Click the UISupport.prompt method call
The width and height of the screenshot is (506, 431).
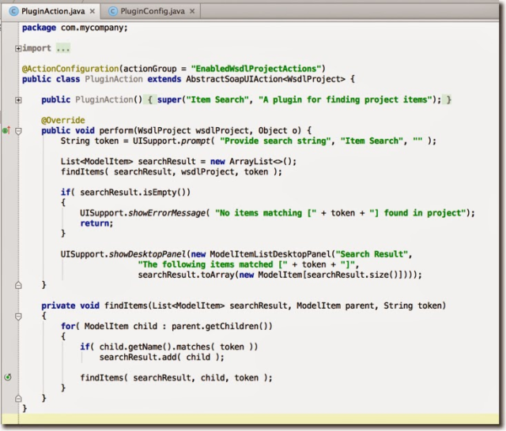[172, 141]
